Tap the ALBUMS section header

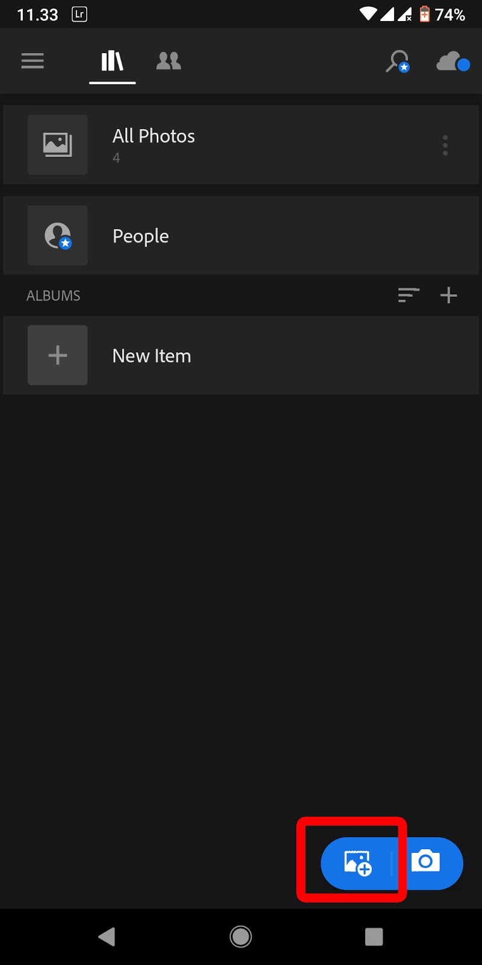(53, 296)
